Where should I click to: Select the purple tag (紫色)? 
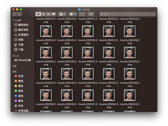pos(19,101)
